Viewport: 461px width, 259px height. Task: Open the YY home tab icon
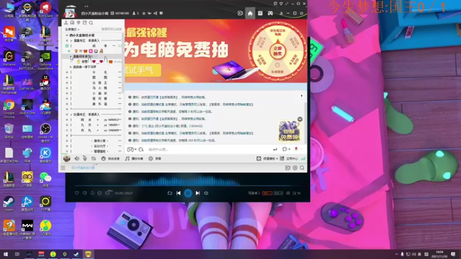pos(250,13)
